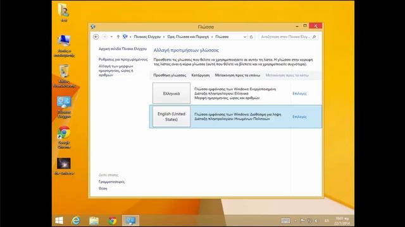Click Κατάργηση toolbar button
Viewport: 405px width, 227px height.
coord(201,75)
